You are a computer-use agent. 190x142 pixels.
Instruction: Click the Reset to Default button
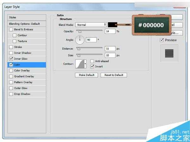tap(114, 75)
